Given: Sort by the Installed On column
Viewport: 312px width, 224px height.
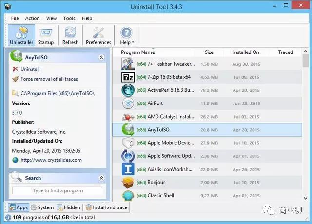Looking at the screenshot, I should point(246,52).
